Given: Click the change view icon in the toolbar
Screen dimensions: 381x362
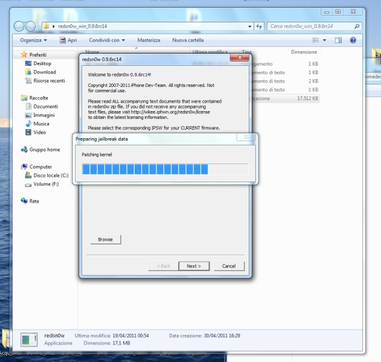Looking at the screenshot, I should pyautogui.click(x=316, y=40).
